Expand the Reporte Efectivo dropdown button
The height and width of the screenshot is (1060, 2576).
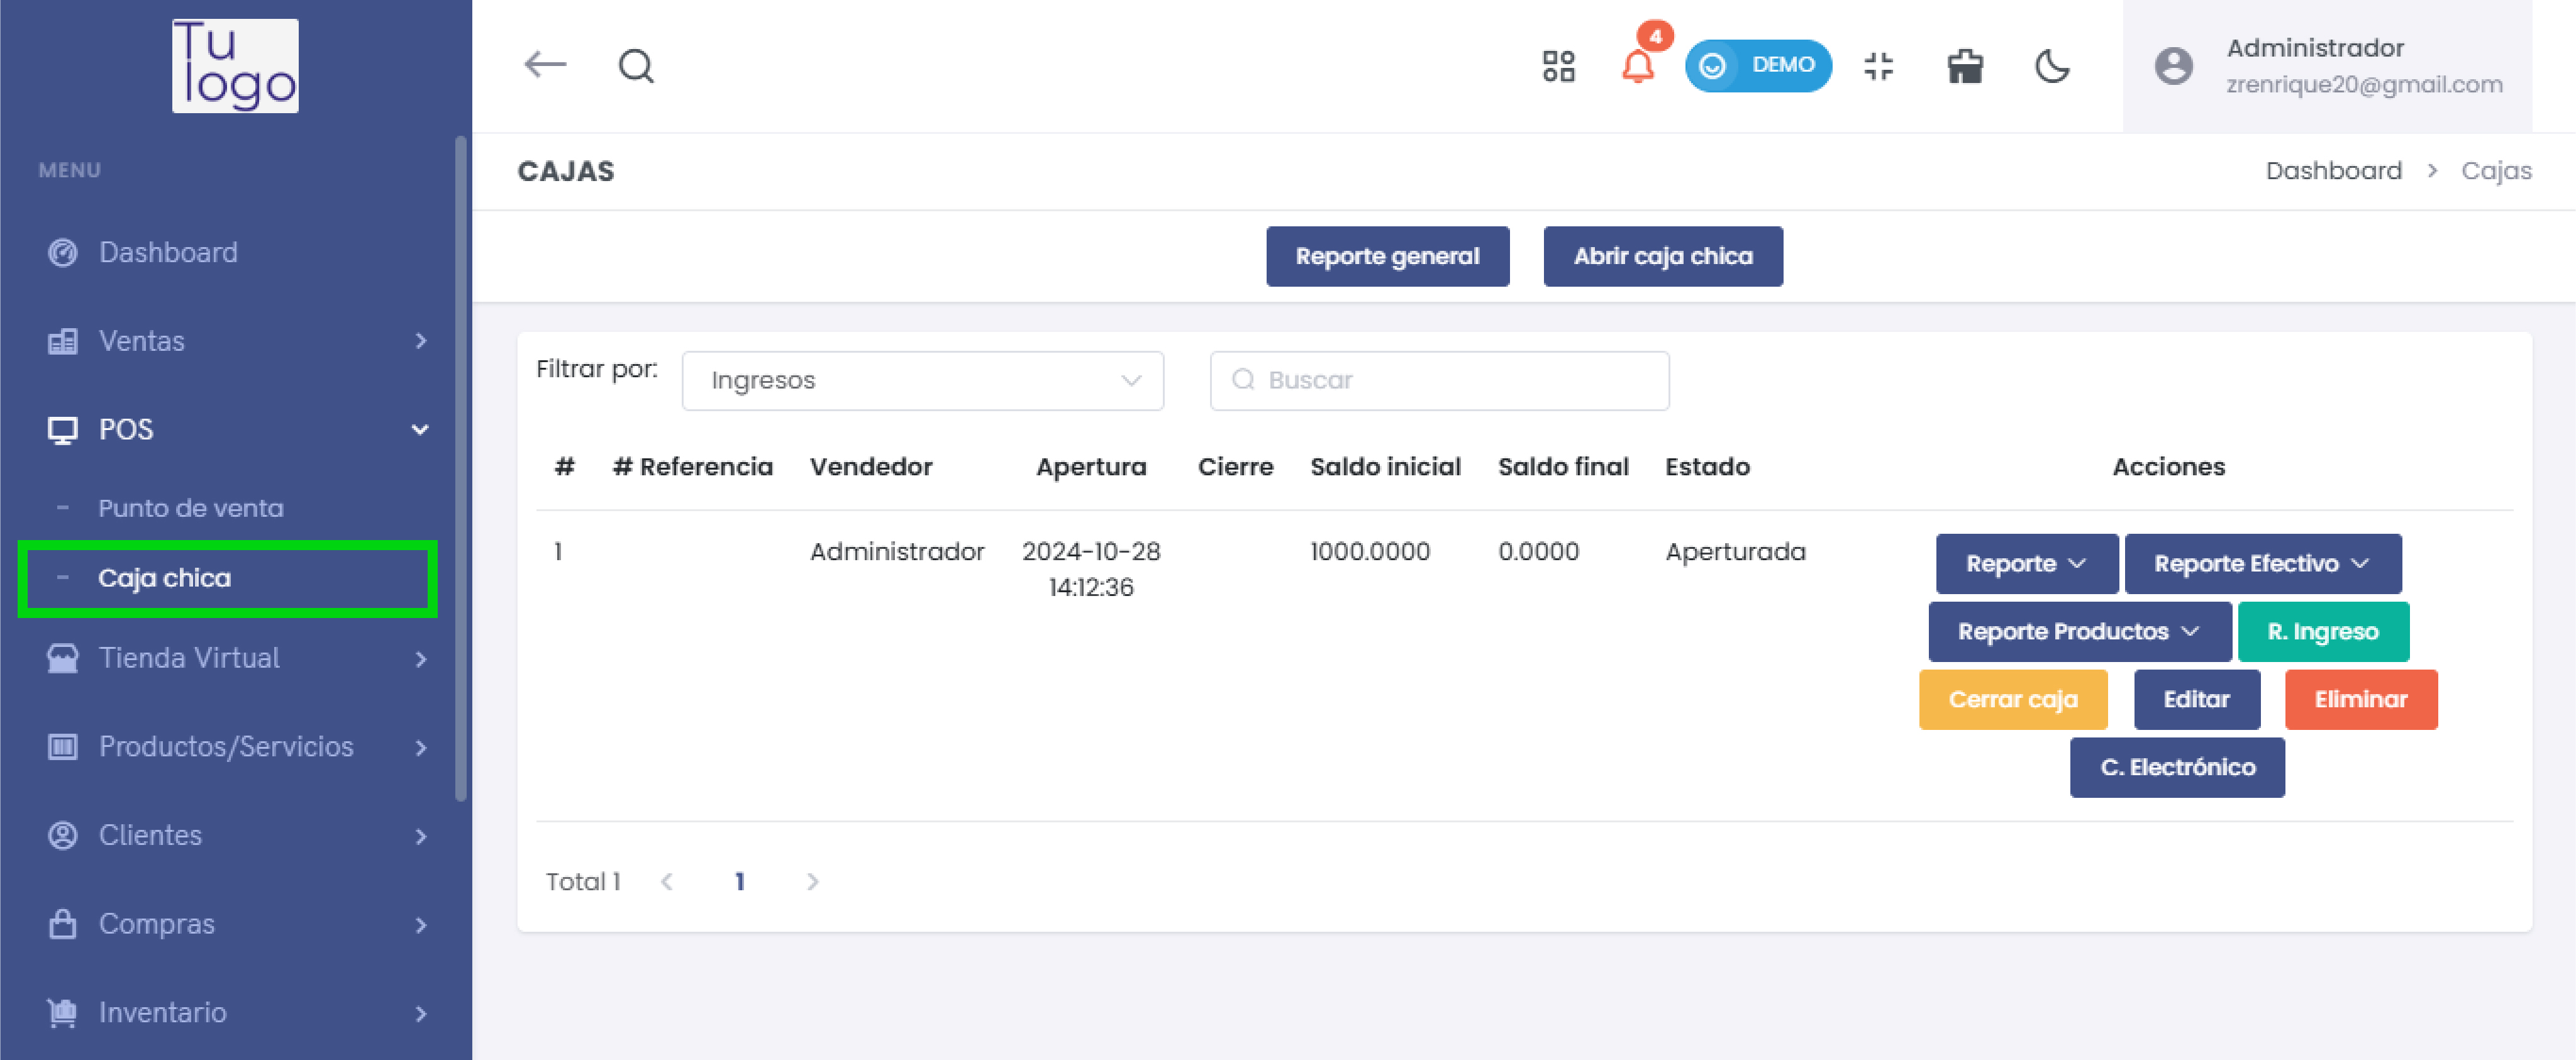pos(2262,563)
